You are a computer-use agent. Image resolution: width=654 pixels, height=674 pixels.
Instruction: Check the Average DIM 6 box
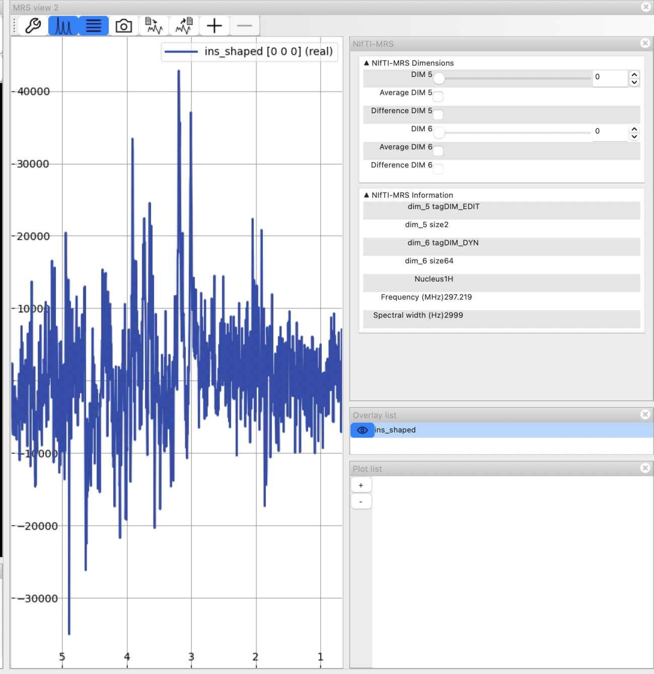pyautogui.click(x=438, y=151)
